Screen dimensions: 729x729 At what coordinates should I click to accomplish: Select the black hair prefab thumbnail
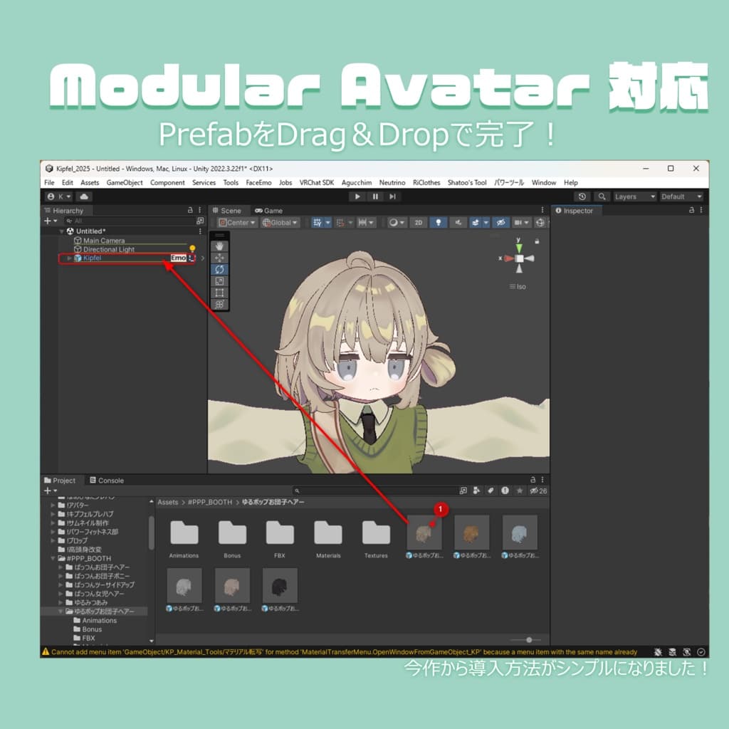(x=280, y=586)
